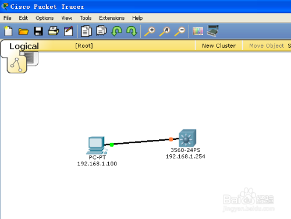Open the drawing palette icon
Image resolution: width=291 pixels, height=219 pixels.
tap(198, 31)
